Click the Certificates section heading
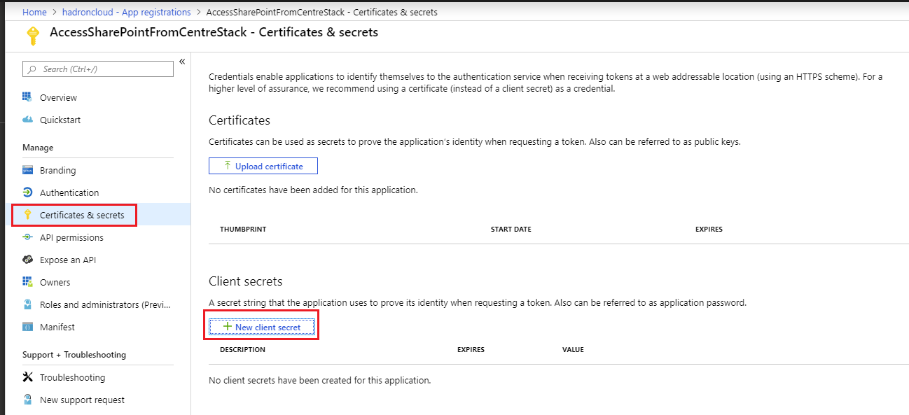Image resolution: width=909 pixels, height=415 pixels. click(x=240, y=120)
